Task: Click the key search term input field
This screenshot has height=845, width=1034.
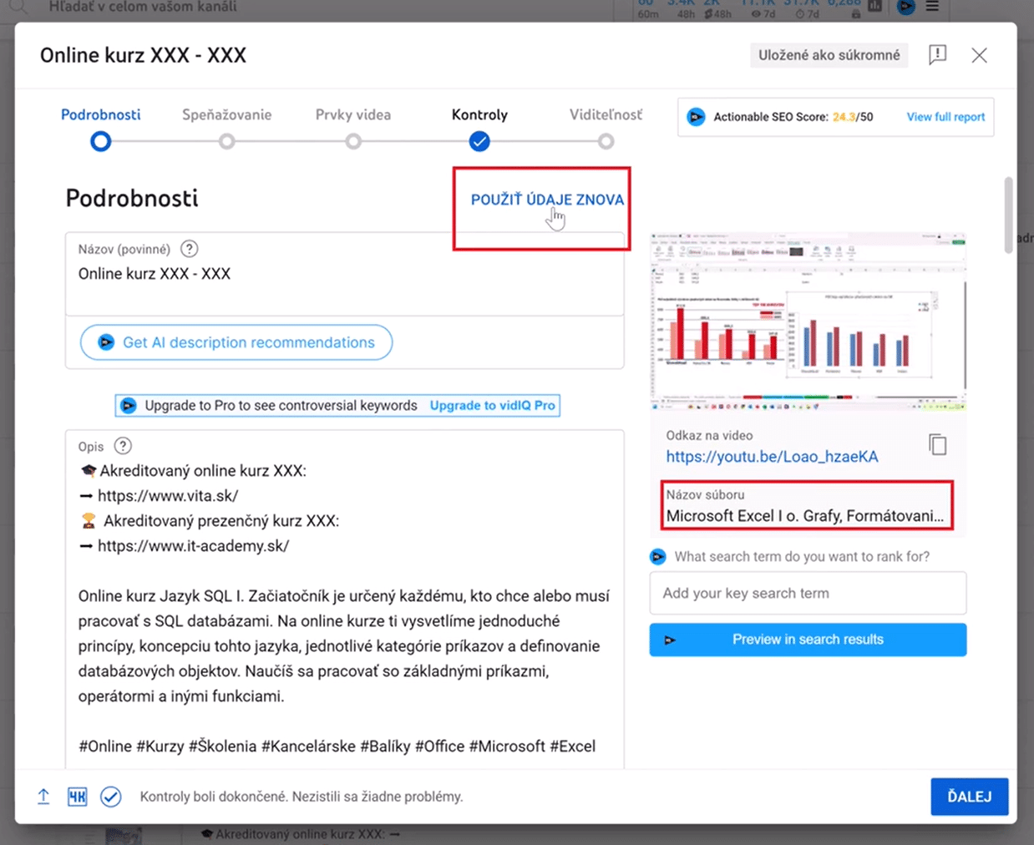Action: [x=808, y=593]
